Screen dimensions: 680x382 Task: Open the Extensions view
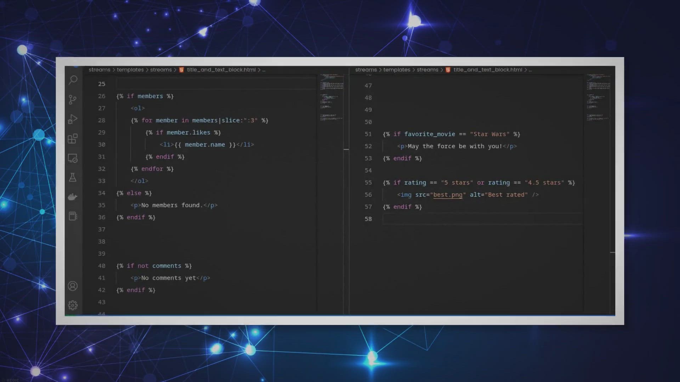click(73, 139)
